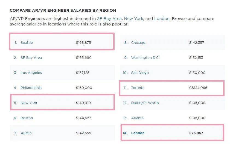
Task: Select San Diego in the list
Action: pos(140,73)
